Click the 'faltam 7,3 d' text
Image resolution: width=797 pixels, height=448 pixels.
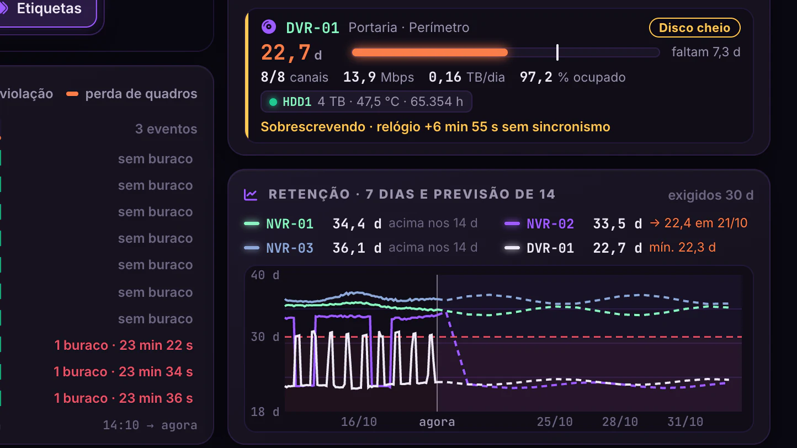[x=706, y=52]
